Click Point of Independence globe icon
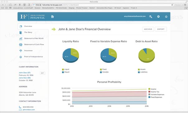 (x=21, y=57)
